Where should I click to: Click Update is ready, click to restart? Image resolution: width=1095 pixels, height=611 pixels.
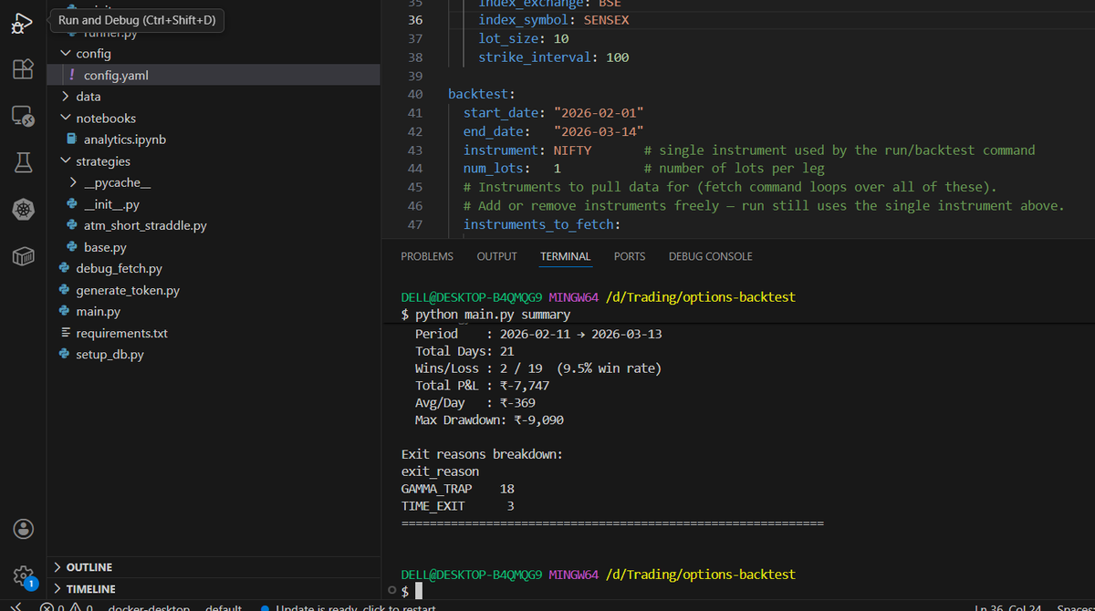pyautogui.click(x=349, y=607)
